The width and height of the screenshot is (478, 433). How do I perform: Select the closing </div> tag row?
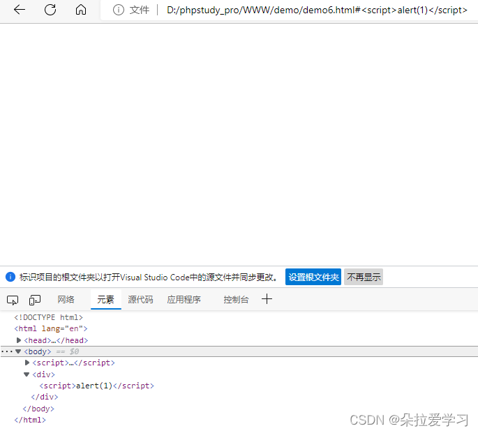pyautogui.click(x=45, y=397)
